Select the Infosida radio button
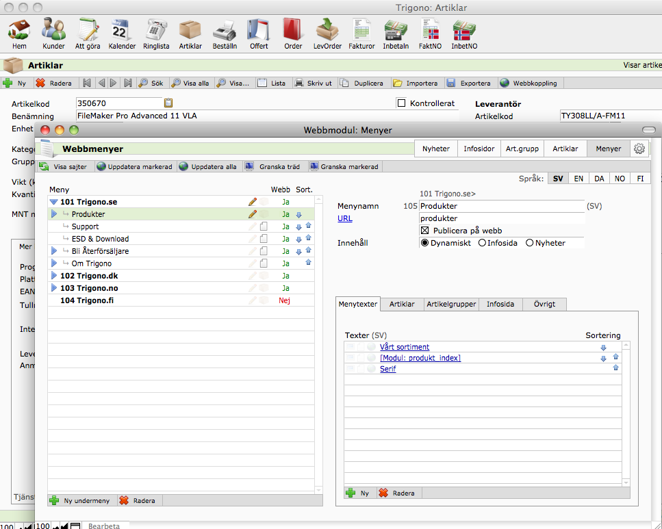The width and height of the screenshot is (662, 529). [x=482, y=243]
